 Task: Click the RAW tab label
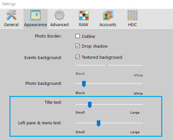pyautogui.click(x=83, y=25)
